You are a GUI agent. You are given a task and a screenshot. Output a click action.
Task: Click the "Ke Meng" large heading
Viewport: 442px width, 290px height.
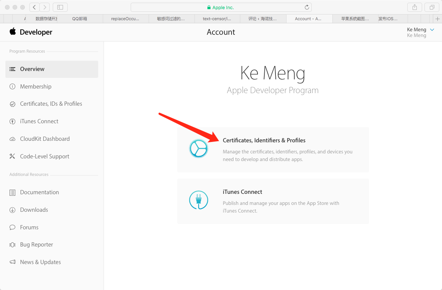(x=273, y=74)
